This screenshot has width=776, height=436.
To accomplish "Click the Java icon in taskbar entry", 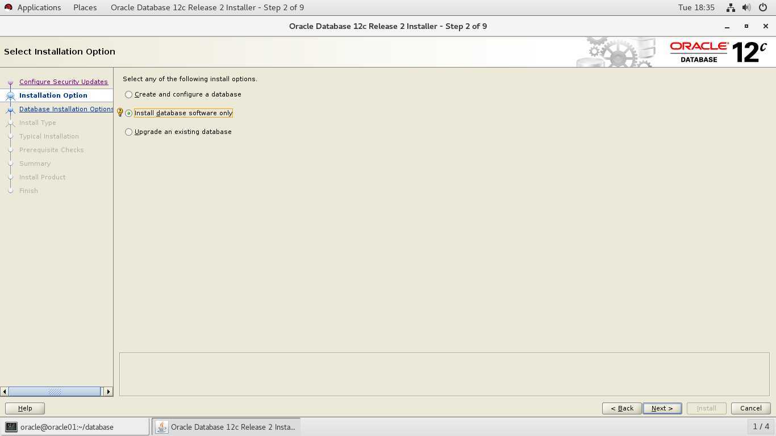I will [161, 427].
